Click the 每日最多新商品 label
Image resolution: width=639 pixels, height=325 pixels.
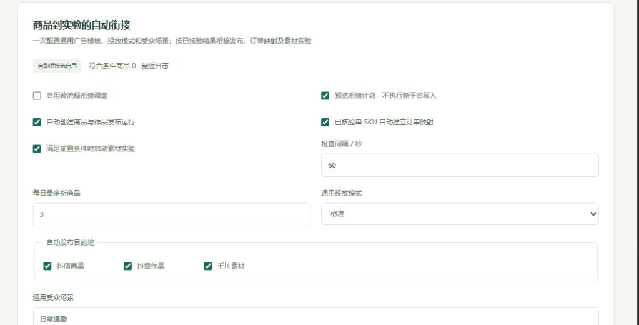[x=57, y=193]
